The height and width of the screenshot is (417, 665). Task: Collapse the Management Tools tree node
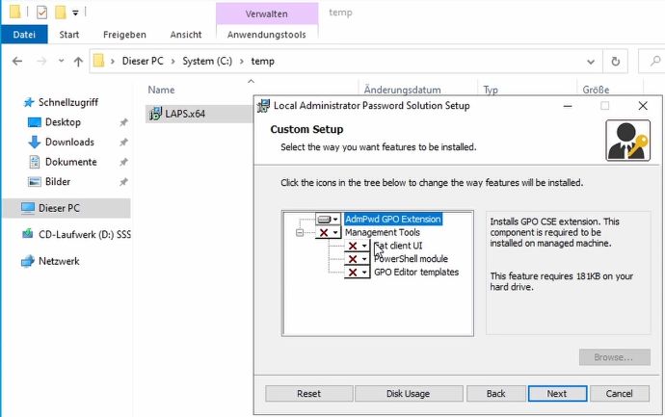coord(300,232)
